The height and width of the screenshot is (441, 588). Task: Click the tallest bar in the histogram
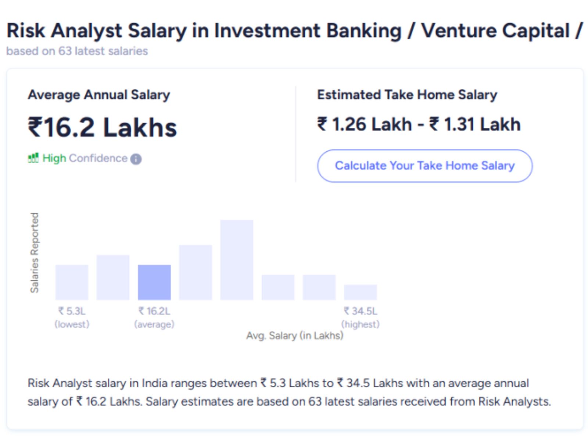click(x=237, y=259)
